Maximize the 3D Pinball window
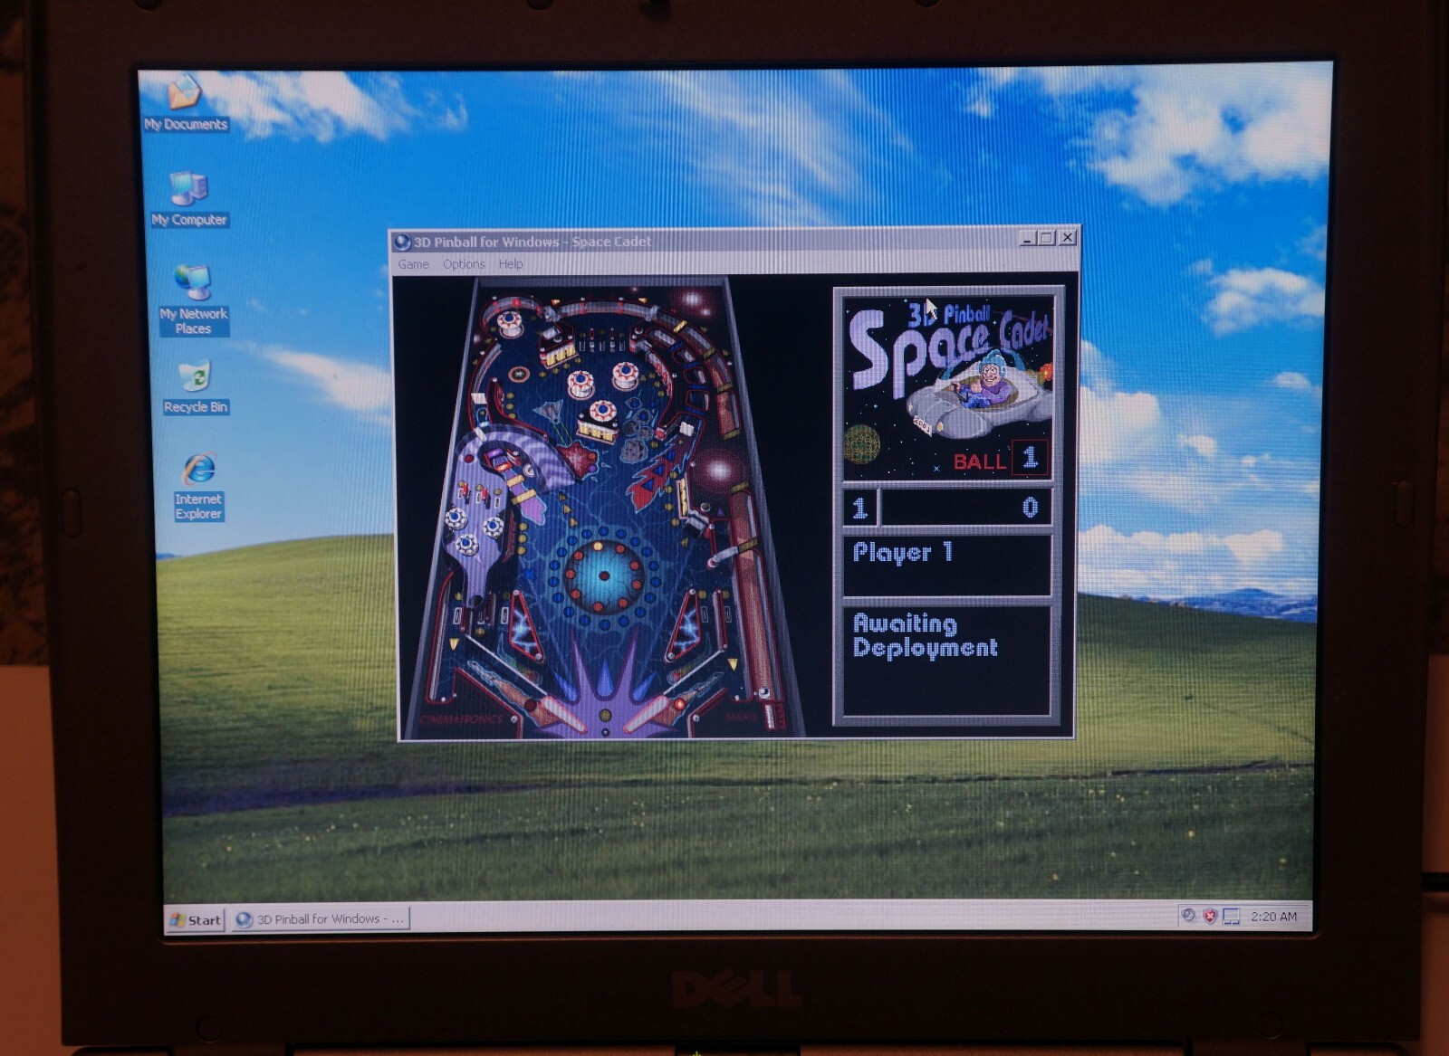Image resolution: width=1449 pixels, height=1056 pixels. coord(1048,238)
